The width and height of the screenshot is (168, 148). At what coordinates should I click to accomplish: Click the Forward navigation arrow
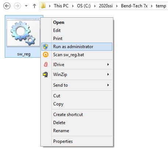click(x=17, y=6)
